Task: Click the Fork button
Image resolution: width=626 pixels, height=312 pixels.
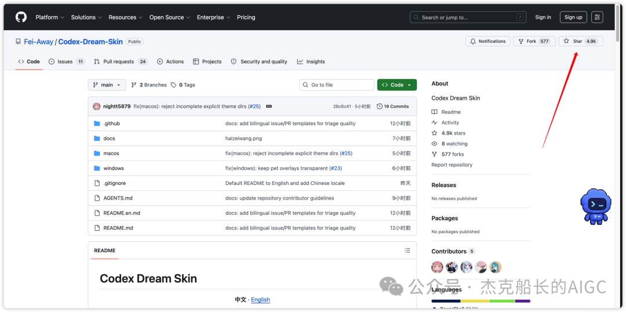Action: (534, 41)
